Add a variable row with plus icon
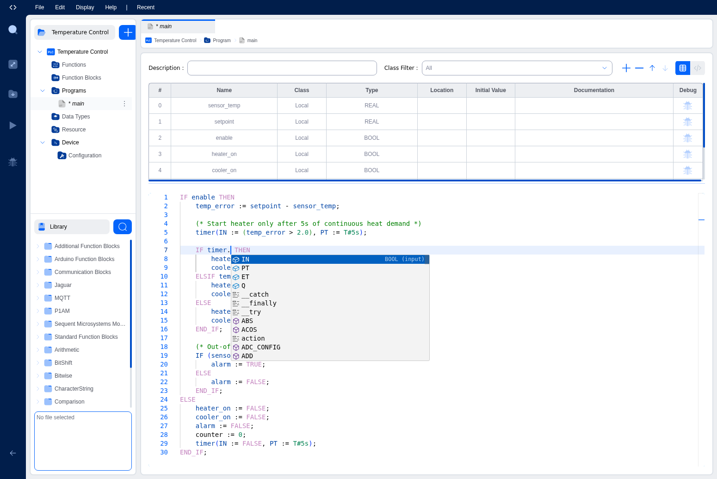The width and height of the screenshot is (717, 479). [x=626, y=68]
